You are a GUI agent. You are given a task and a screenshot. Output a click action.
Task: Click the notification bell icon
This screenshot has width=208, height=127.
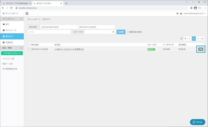click(177, 13)
